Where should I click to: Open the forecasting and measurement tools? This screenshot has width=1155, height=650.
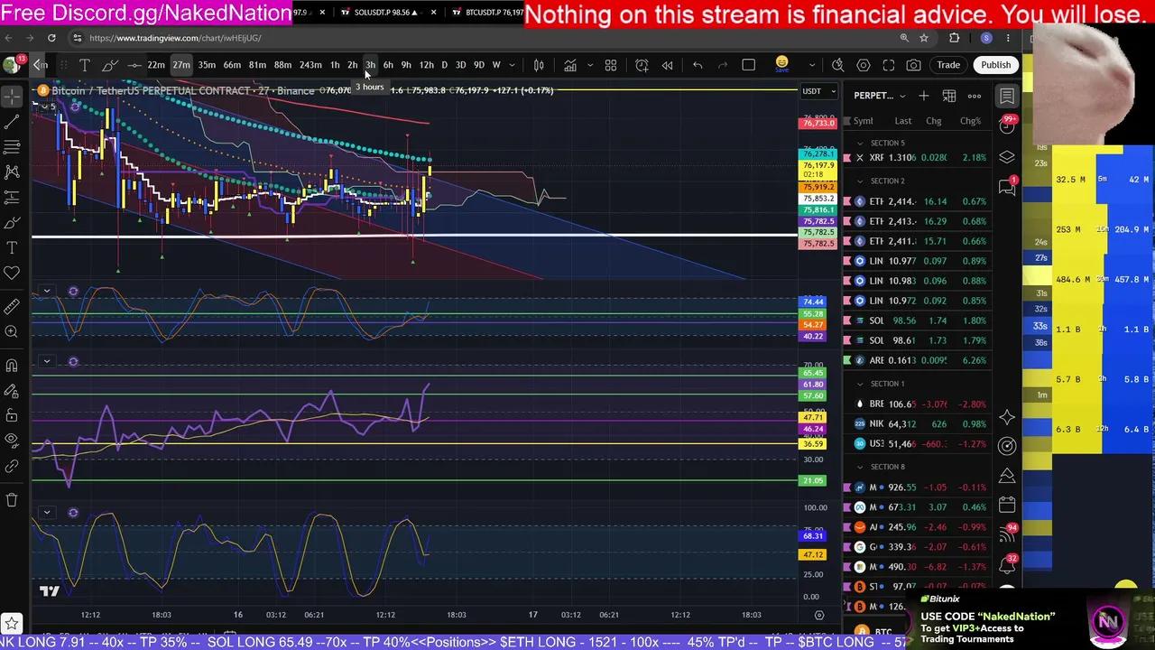pyautogui.click(x=12, y=197)
